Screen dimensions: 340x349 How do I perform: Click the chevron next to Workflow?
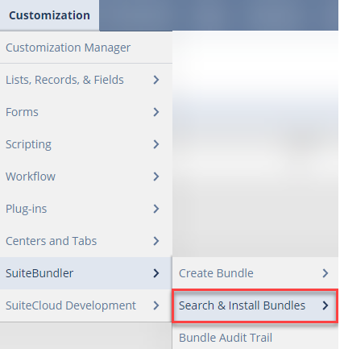156,177
